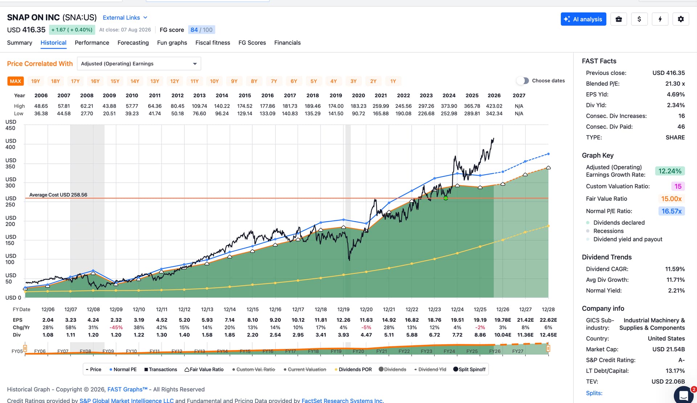Toggle Normal PE legend item
The image size is (697, 403).
pos(123,369)
